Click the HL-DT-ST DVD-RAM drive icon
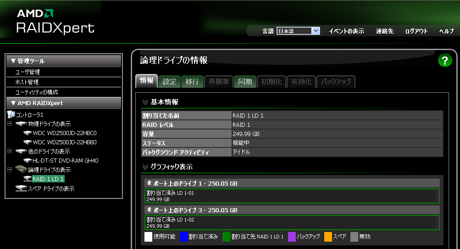 [28, 160]
